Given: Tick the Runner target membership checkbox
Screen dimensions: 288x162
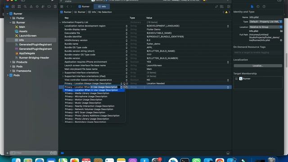Looking at the screenshot, I should (x=236, y=79).
